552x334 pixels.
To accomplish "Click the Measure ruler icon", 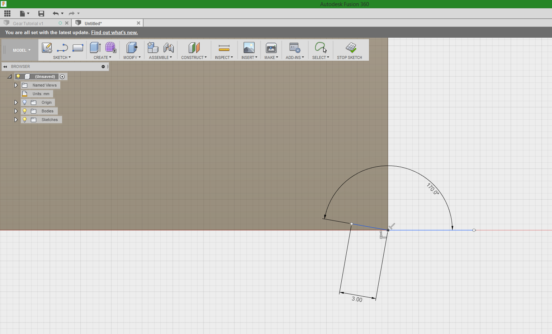I will tap(224, 48).
